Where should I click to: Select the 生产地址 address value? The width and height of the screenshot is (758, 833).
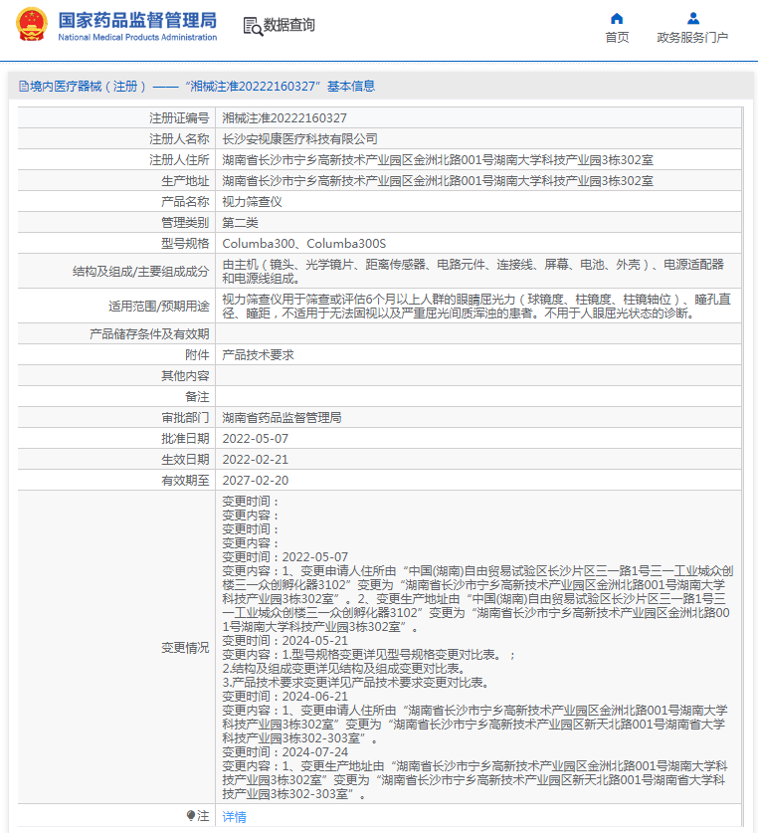pyautogui.click(x=438, y=180)
